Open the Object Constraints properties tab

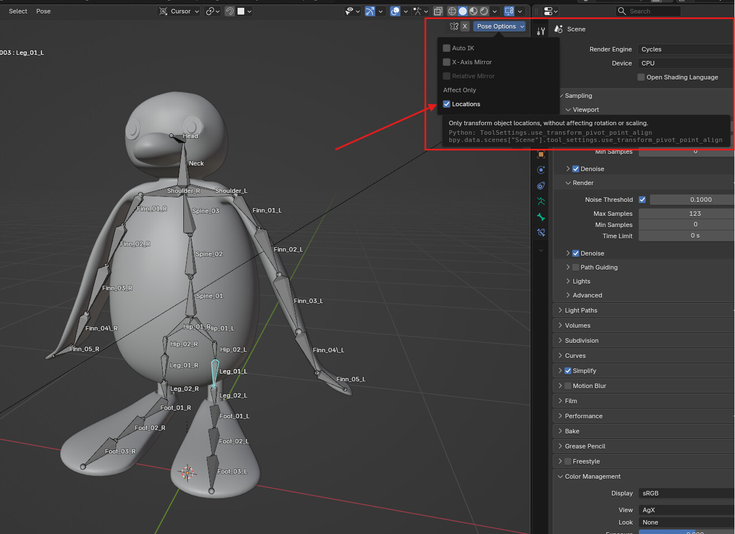pos(540,186)
